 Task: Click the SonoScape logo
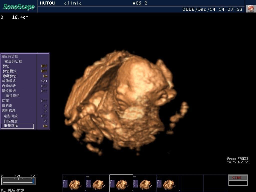click(19, 7)
